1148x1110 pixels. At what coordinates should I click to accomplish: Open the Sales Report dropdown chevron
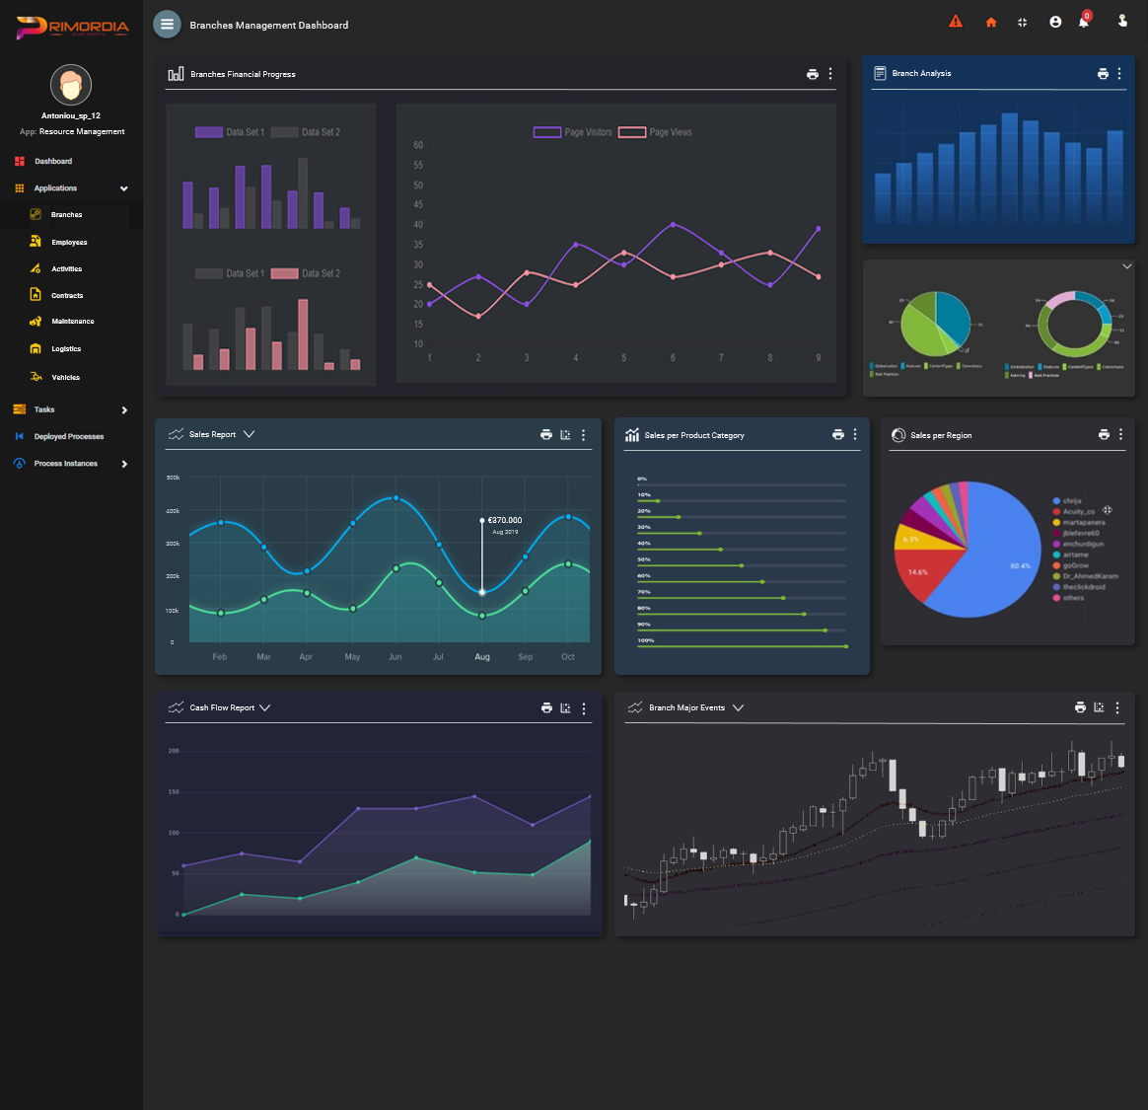click(x=249, y=435)
